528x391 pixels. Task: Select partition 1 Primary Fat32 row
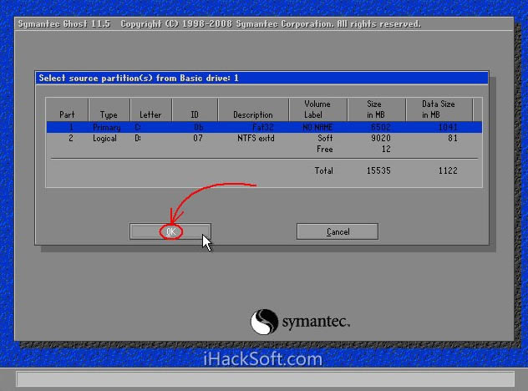[264, 127]
